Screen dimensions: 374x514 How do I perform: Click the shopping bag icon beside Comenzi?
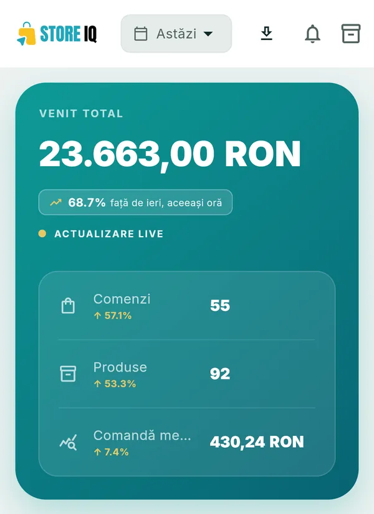pyautogui.click(x=68, y=306)
